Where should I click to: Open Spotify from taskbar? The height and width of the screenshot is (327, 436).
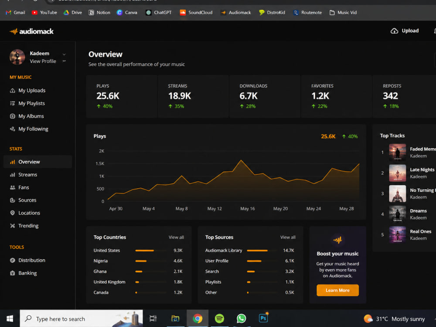pyautogui.click(x=219, y=318)
